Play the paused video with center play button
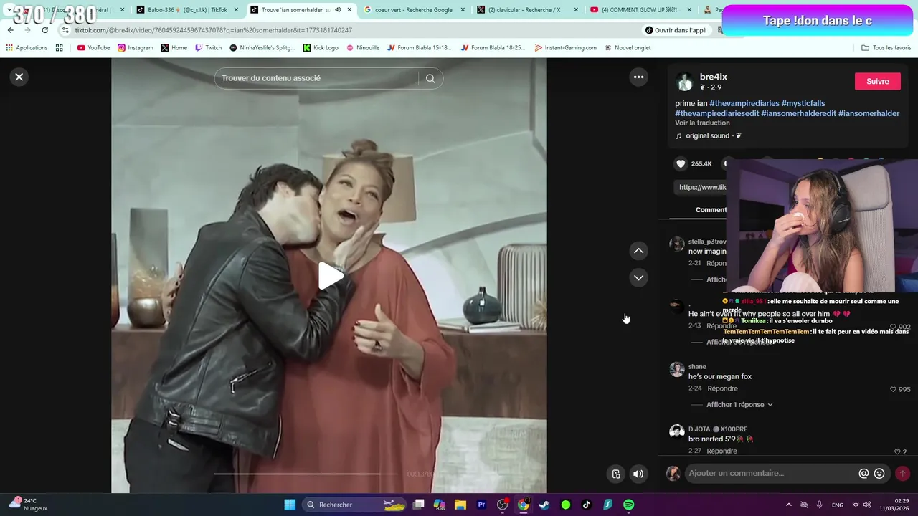 tap(329, 276)
